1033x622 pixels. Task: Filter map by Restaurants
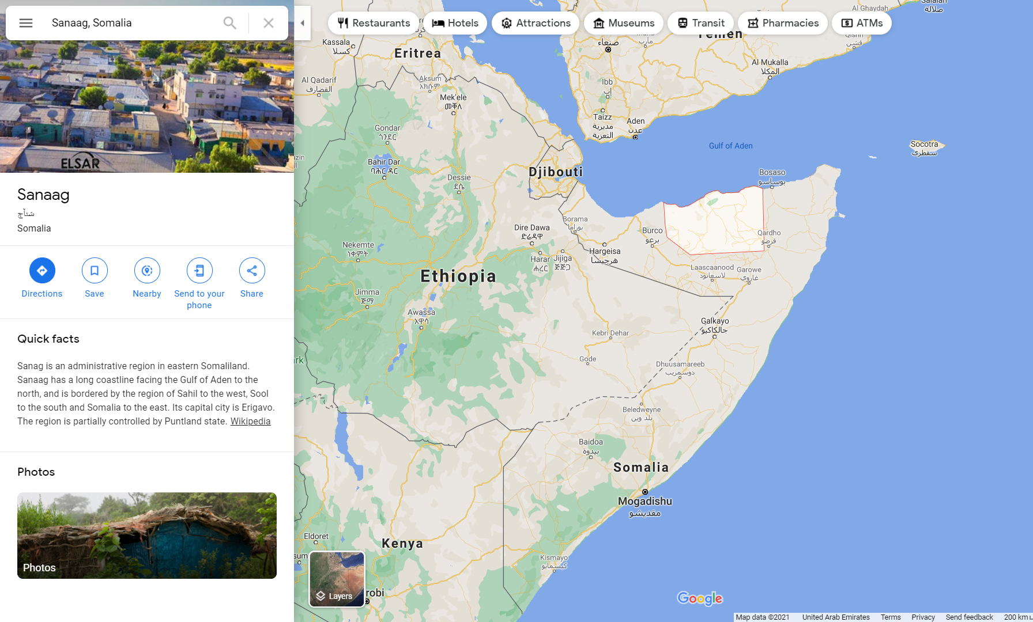[x=374, y=23]
